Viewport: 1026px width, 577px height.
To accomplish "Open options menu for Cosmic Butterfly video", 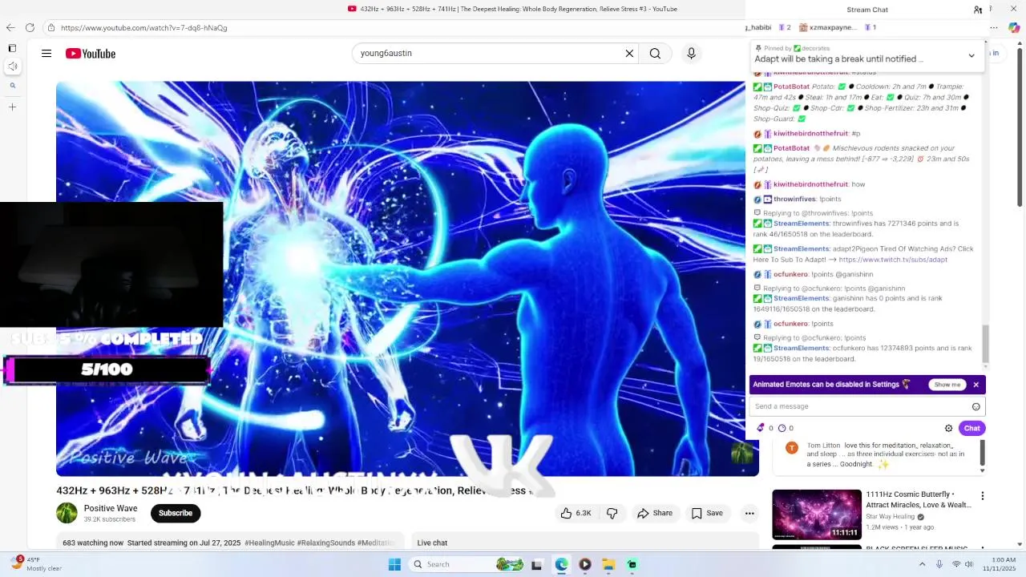I will [x=982, y=496].
